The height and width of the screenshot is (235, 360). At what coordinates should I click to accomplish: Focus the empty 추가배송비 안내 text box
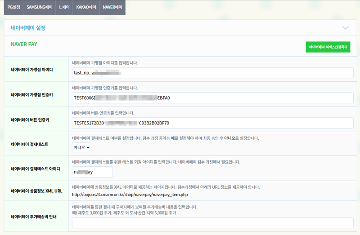tap(212, 222)
